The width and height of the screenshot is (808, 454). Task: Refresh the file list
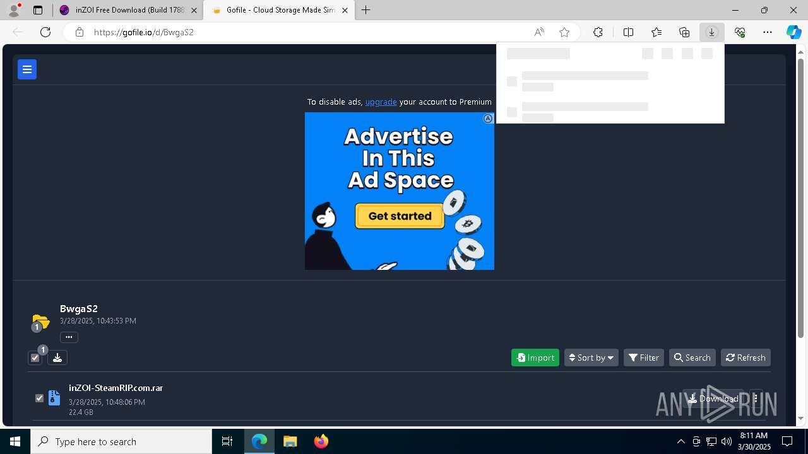click(x=746, y=358)
